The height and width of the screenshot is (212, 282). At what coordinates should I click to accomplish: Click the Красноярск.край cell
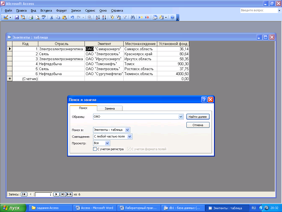(140, 54)
